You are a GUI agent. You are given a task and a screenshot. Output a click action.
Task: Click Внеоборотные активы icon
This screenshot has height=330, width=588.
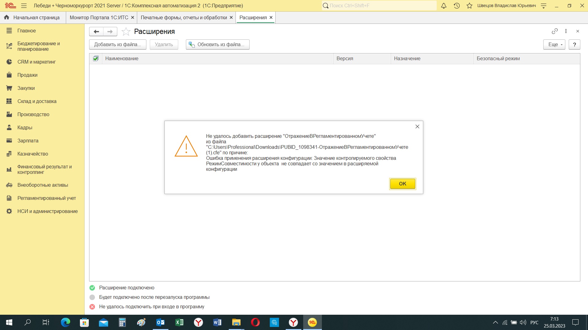pyautogui.click(x=9, y=185)
